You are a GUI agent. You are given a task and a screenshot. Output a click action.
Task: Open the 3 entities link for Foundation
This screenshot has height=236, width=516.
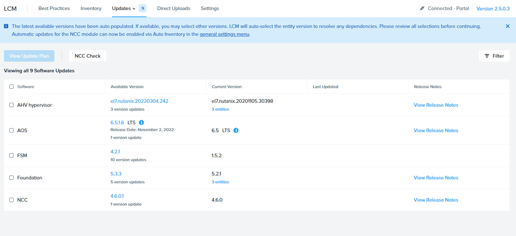(x=220, y=182)
